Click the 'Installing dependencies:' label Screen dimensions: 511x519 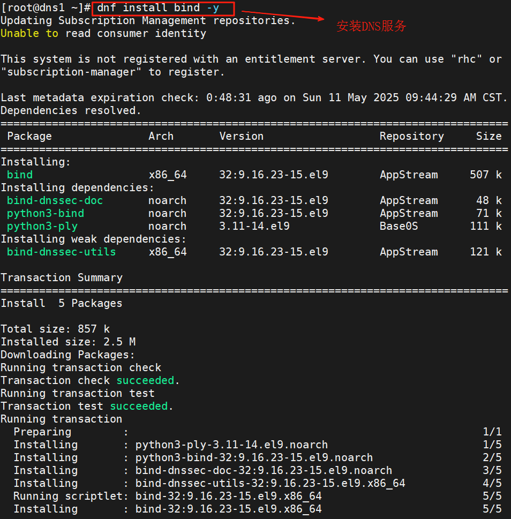(78, 187)
